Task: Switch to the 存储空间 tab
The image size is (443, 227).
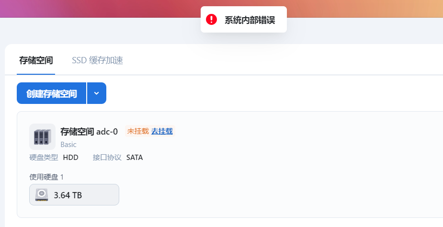Action: point(36,60)
